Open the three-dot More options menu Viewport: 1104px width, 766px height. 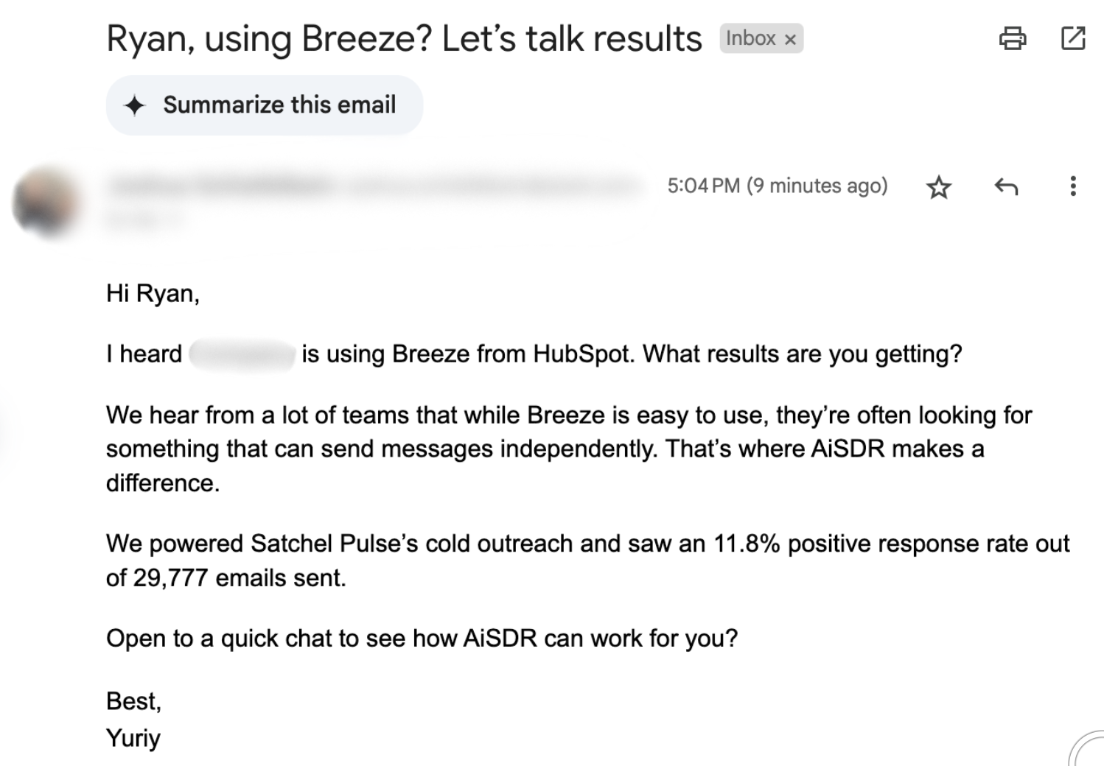coord(1072,186)
